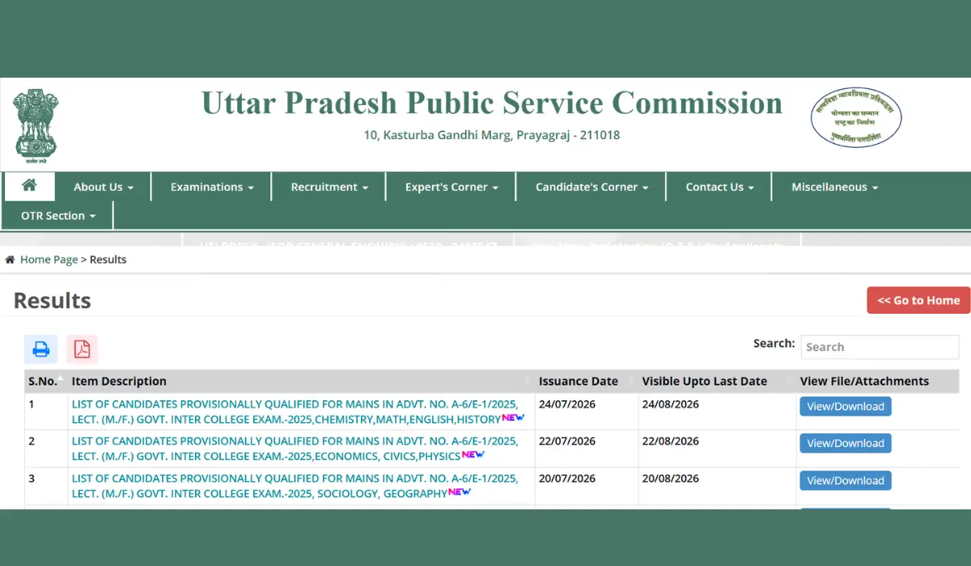Click the UPPSC round seal logo
This screenshot has height=566, width=971.
pyautogui.click(x=856, y=118)
